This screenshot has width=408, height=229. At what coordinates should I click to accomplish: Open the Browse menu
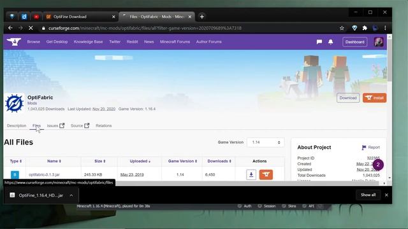click(34, 42)
